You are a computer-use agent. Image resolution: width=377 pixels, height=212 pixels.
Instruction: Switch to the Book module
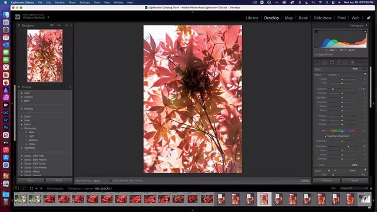pyautogui.click(x=303, y=18)
